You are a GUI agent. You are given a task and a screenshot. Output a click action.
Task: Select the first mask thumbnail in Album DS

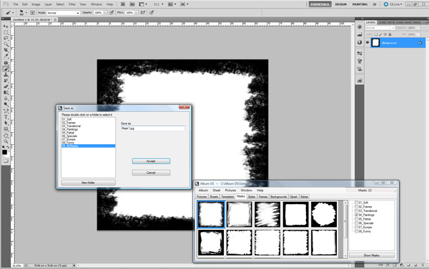tap(211, 214)
